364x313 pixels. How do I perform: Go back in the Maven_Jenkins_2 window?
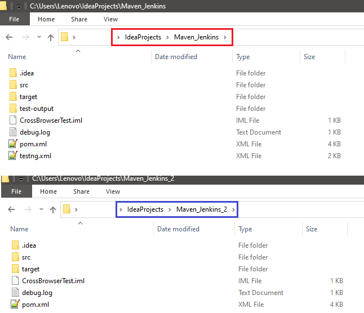point(11,209)
